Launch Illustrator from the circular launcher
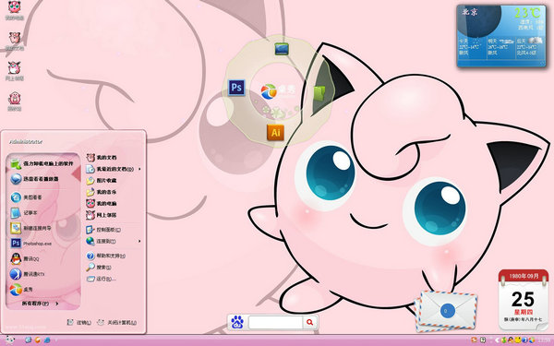 coord(275,132)
